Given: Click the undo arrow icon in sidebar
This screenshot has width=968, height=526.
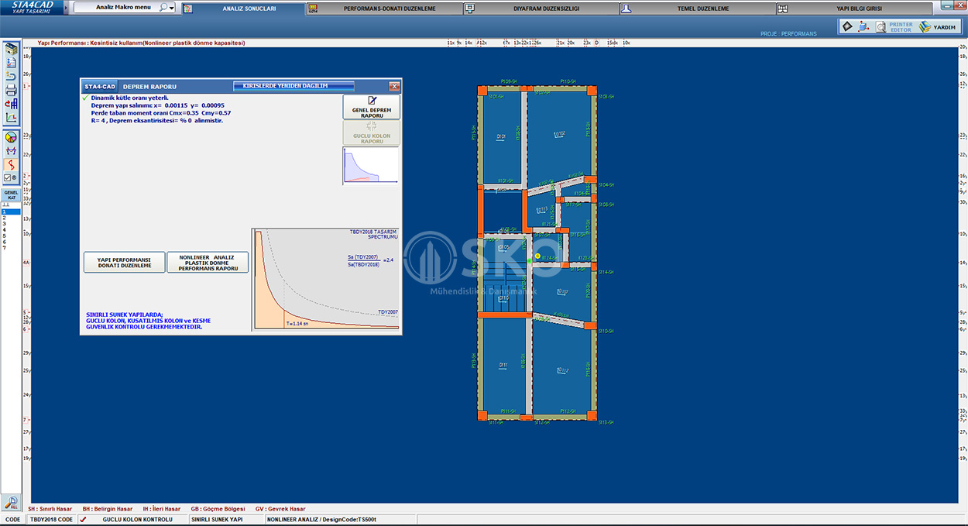Looking at the screenshot, I should point(11,76).
